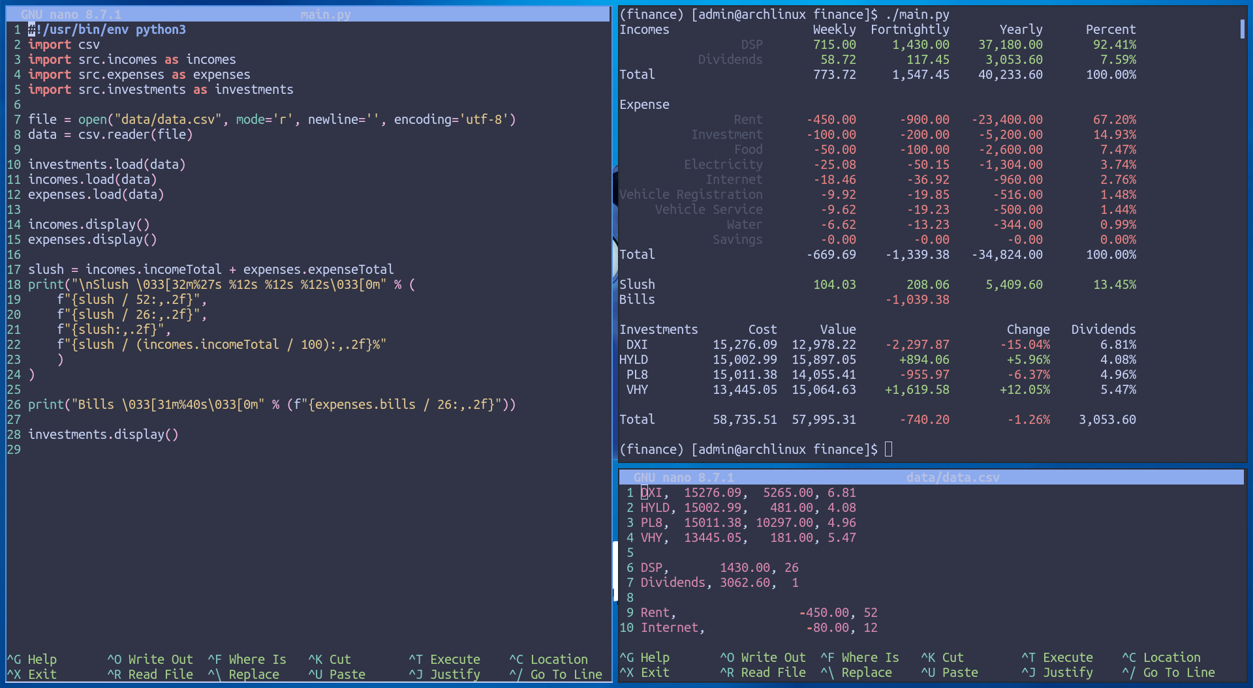Select ^\ Replace in the data.csv editor
The height and width of the screenshot is (688, 1253).
[856, 672]
